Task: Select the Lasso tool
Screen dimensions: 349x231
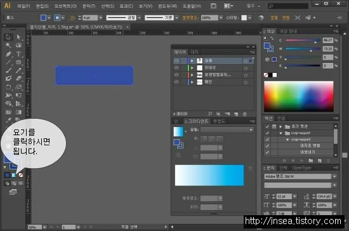Action: click(x=18, y=46)
